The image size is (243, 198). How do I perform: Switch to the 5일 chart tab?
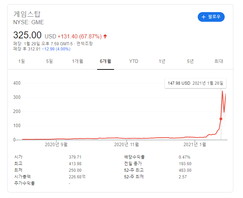click(49, 61)
